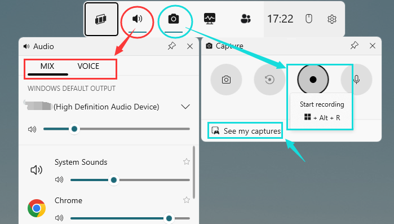Mute System Sounds small speaker icon

tap(59, 180)
